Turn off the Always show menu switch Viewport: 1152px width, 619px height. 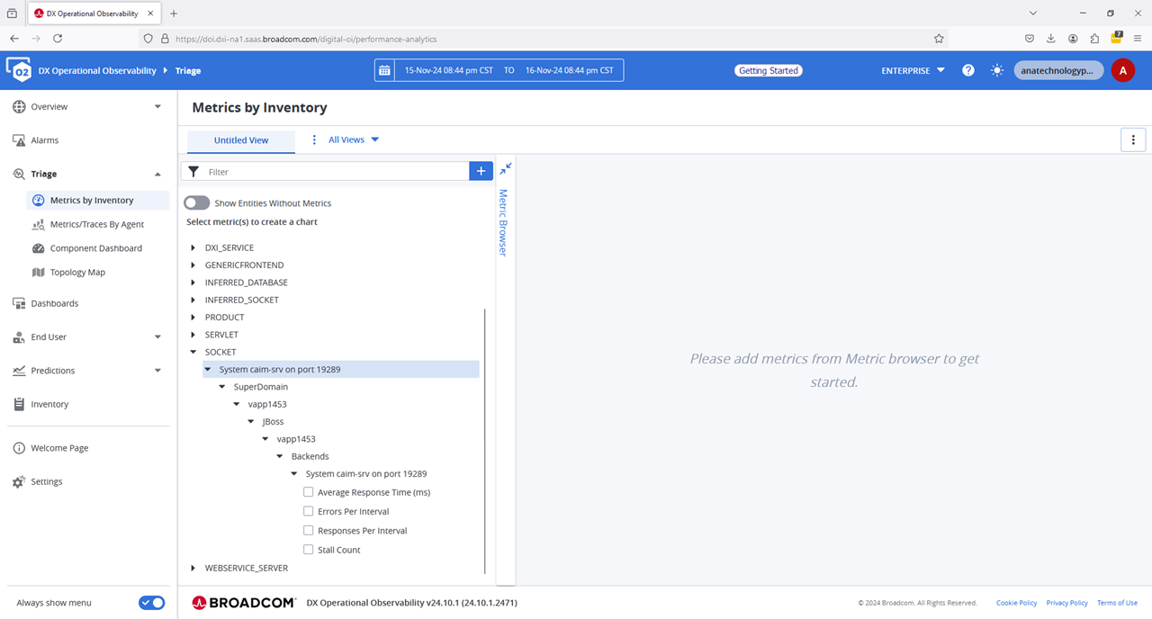[151, 603]
